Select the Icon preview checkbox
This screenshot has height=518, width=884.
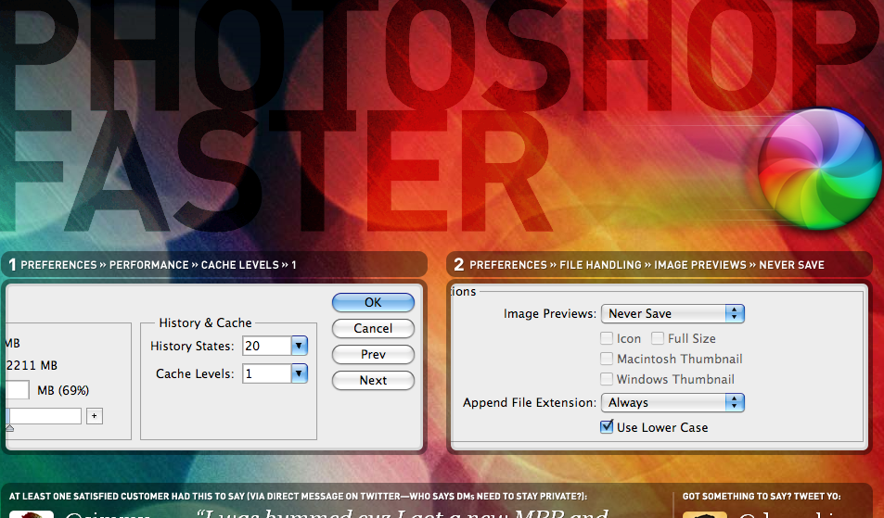[607, 338]
